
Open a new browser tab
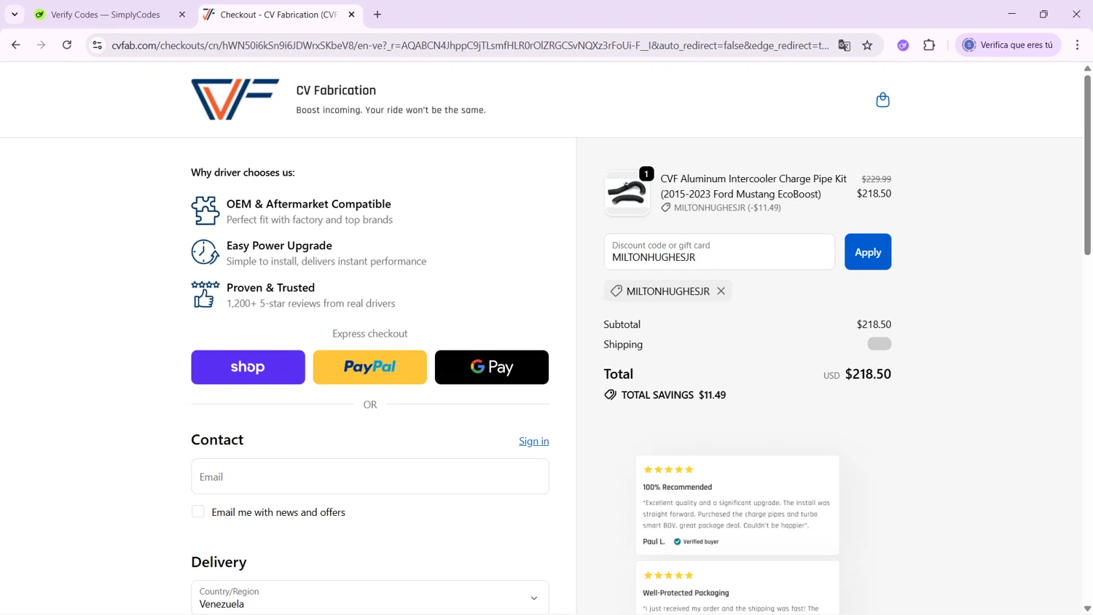coord(377,15)
